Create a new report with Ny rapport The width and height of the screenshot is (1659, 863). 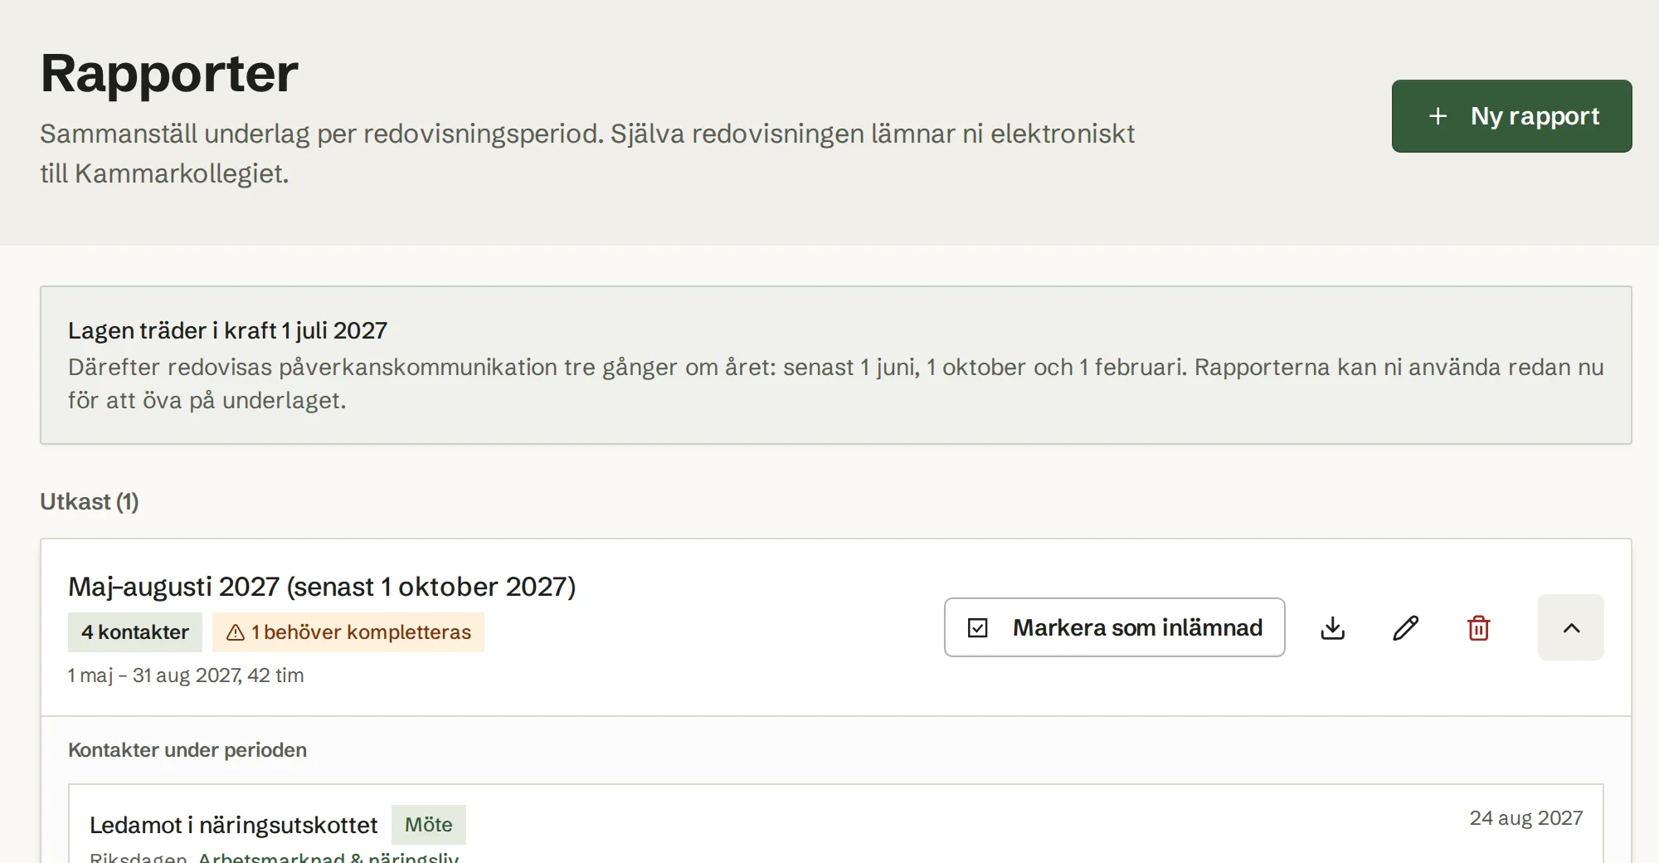click(1511, 116)
